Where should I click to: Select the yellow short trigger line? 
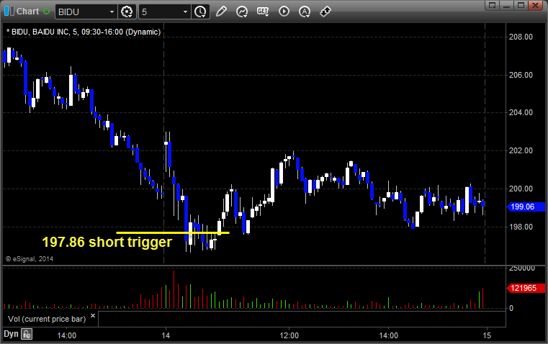173,232
